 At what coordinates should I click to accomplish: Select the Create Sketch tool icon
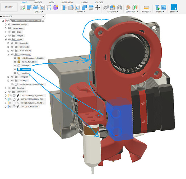click(22, 7)
